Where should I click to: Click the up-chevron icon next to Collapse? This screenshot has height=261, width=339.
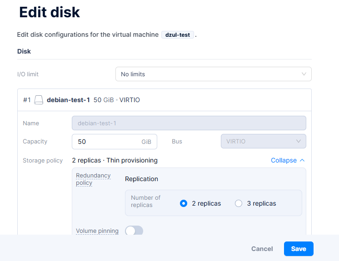[x=303, y=160]
